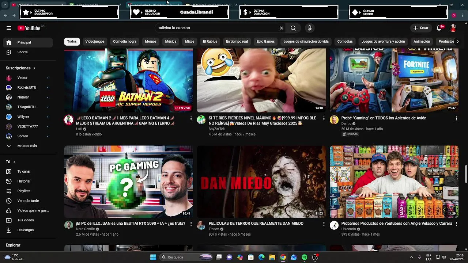Image resolution: width=468 pixels, height=263 pixels.
Task: Select the Memes chip
Action: point(151,42)
